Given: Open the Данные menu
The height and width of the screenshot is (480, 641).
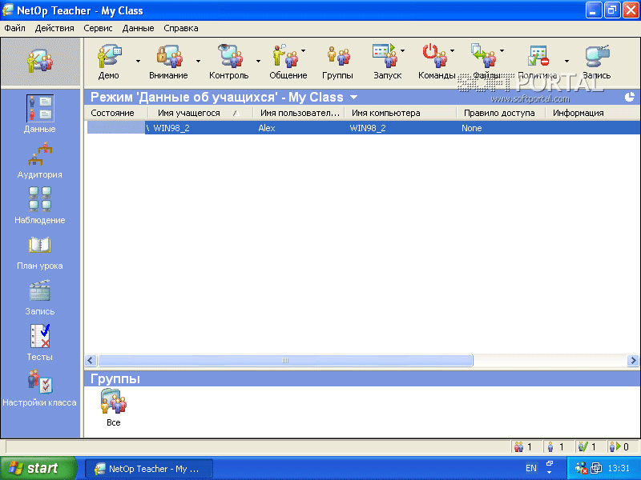Looking at the screenshot, I should point(138,28).
